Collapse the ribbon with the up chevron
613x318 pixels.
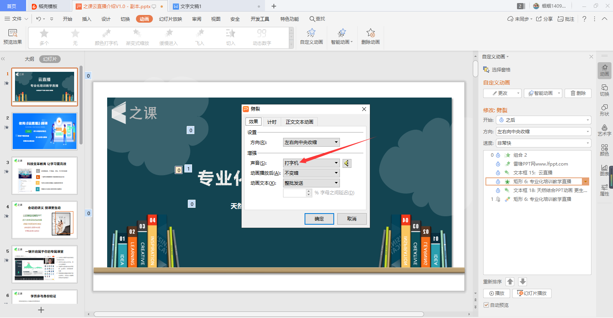(605, 19)
